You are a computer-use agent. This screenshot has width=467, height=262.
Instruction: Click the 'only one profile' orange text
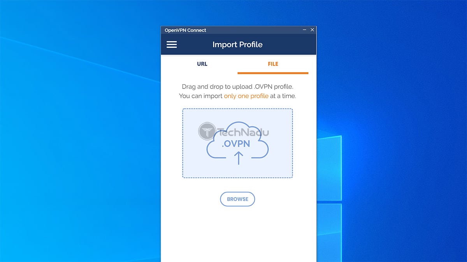pyautogui.click(x=246, y=96)
